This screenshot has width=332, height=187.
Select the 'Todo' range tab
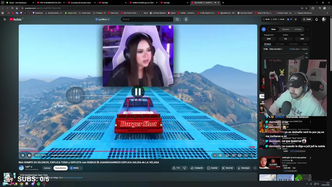(x=305, y=44)
